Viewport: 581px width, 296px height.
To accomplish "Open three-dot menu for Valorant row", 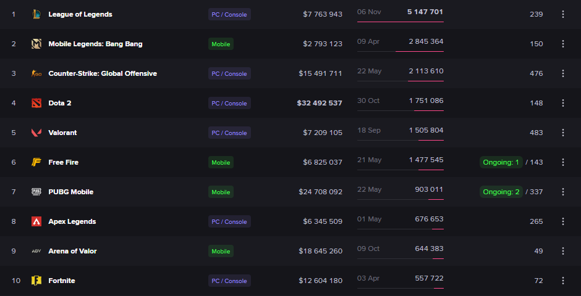I will click(563, 133).
